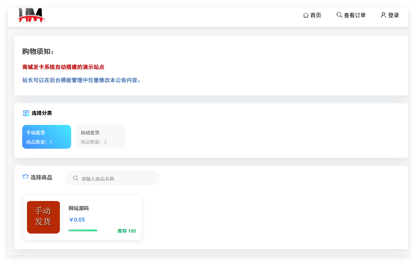The height and width of the screenshot is (263, 416).
Task: Go to the 登录 login page
Action: 393,15
